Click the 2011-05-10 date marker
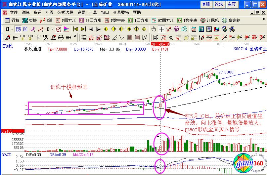Image resolution: width=267 pixels, height=175 pixels. click(160, 44)
